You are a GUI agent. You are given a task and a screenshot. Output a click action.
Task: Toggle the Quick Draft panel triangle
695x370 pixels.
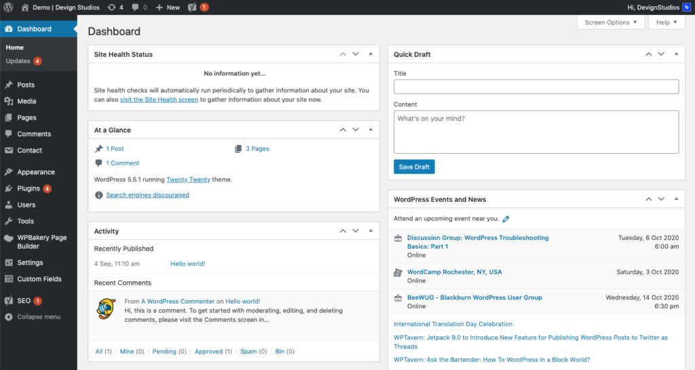tap(676, 54)
